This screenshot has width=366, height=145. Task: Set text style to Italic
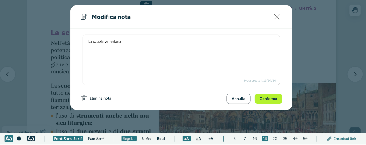(146, 139)
